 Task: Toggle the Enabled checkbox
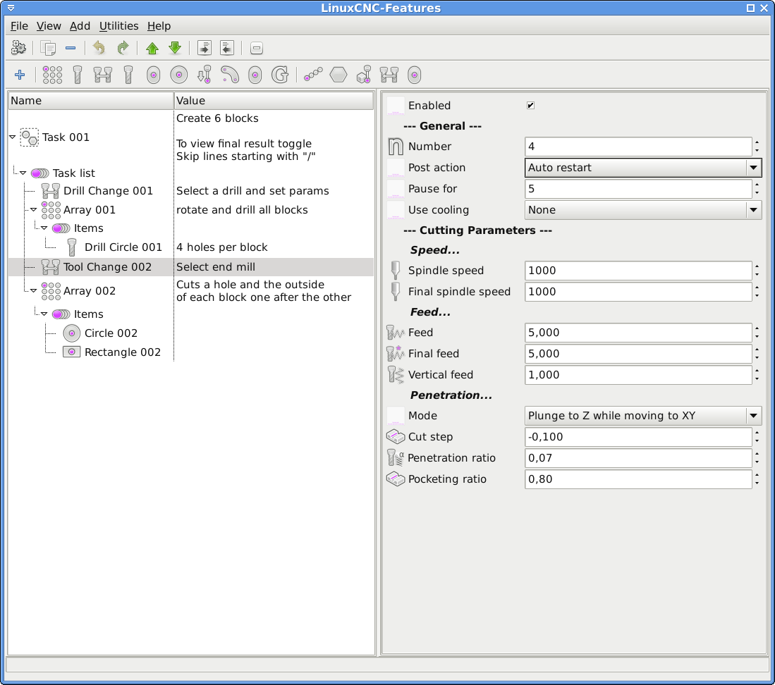pos(530,105)
